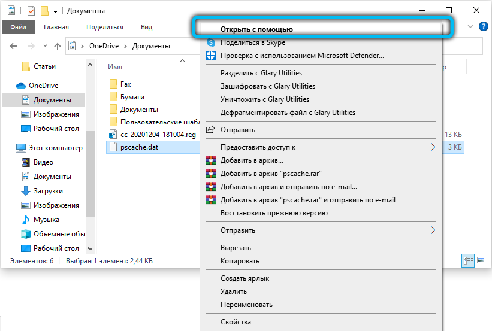Click the Skype icon in context menu

210,42
